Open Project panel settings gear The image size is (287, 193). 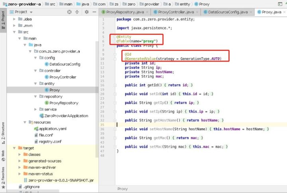click(x=86, y=12)
